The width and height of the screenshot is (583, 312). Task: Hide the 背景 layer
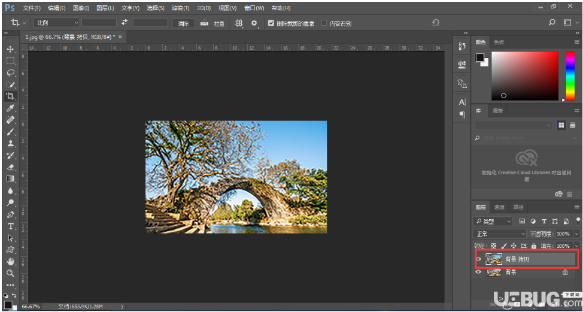(479, 272)
